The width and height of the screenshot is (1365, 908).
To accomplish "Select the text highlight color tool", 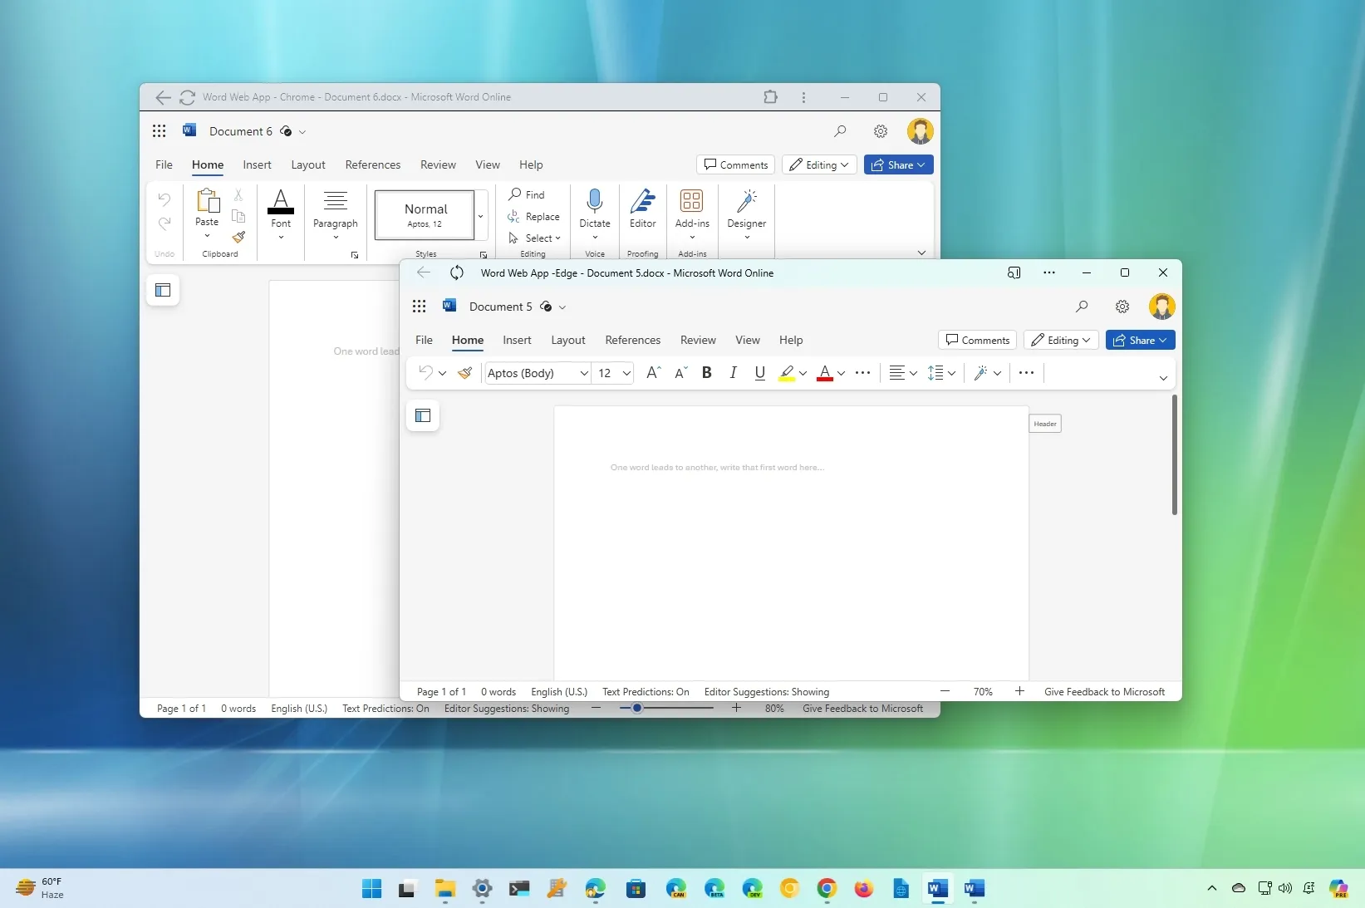I will tap(787, 373).
